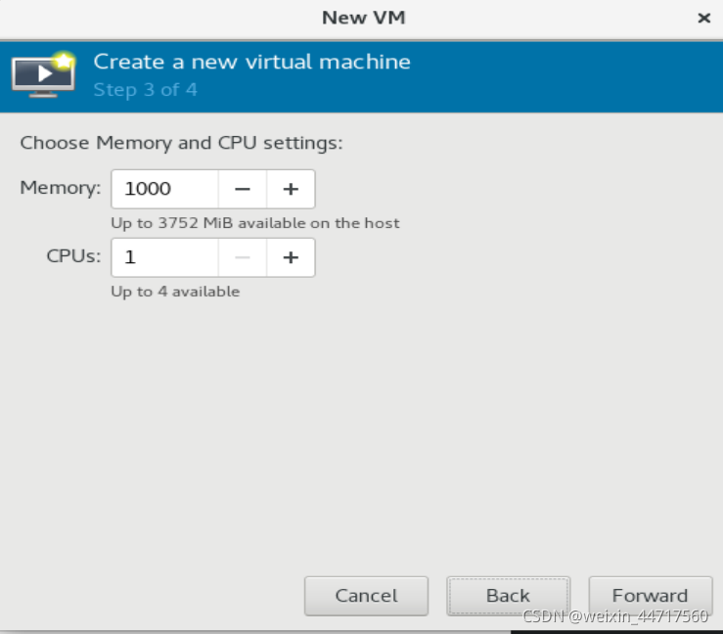
Task: Go back to the previous step
Action: tap(508, 596)
